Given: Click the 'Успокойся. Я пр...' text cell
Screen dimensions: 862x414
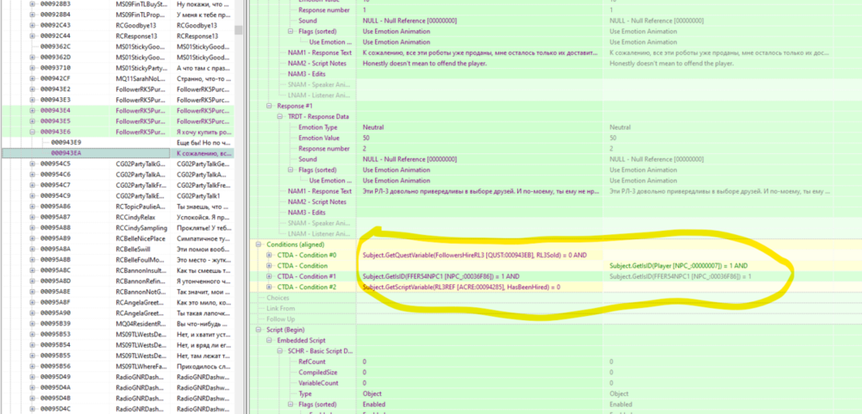Looking at the screenshot, I should 204,217.
